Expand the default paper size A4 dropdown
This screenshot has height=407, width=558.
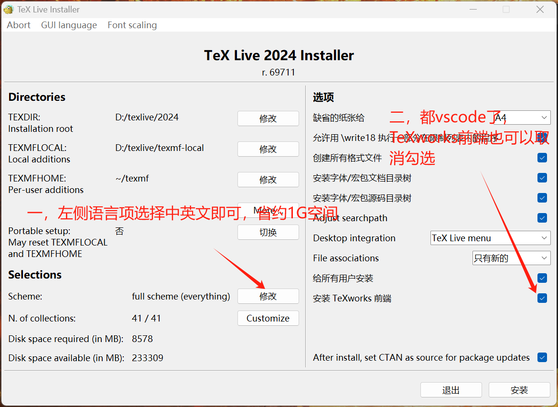(522, 118)
